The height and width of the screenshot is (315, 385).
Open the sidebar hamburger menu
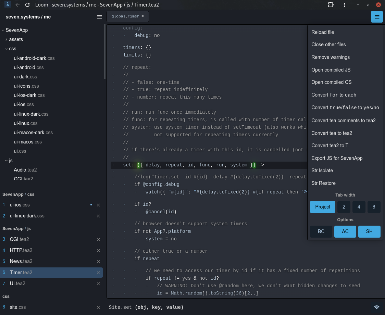[99, 17]
